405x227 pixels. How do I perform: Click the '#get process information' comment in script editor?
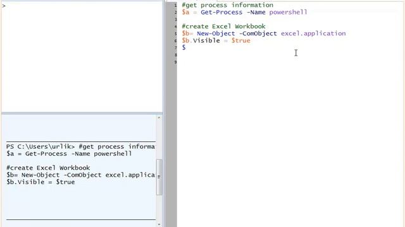click(228, 5)
